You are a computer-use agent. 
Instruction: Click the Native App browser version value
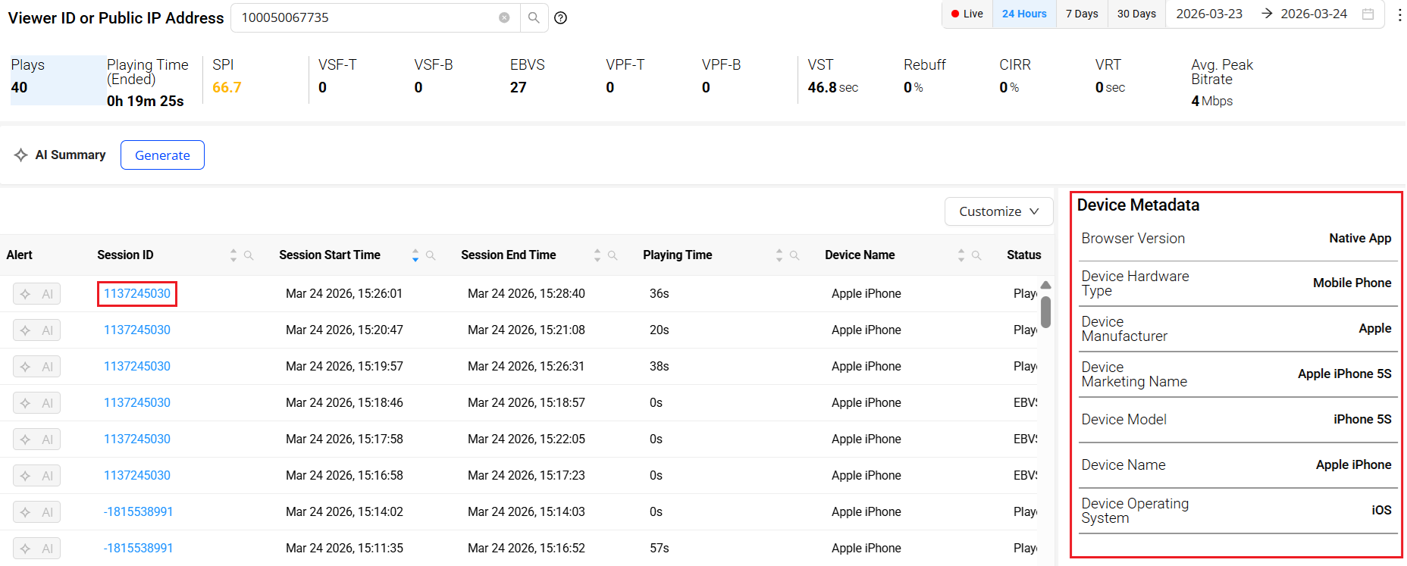[1360, 238]
